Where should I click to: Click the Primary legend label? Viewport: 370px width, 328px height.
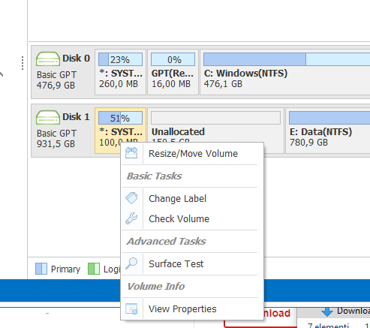tap(65, 269)
